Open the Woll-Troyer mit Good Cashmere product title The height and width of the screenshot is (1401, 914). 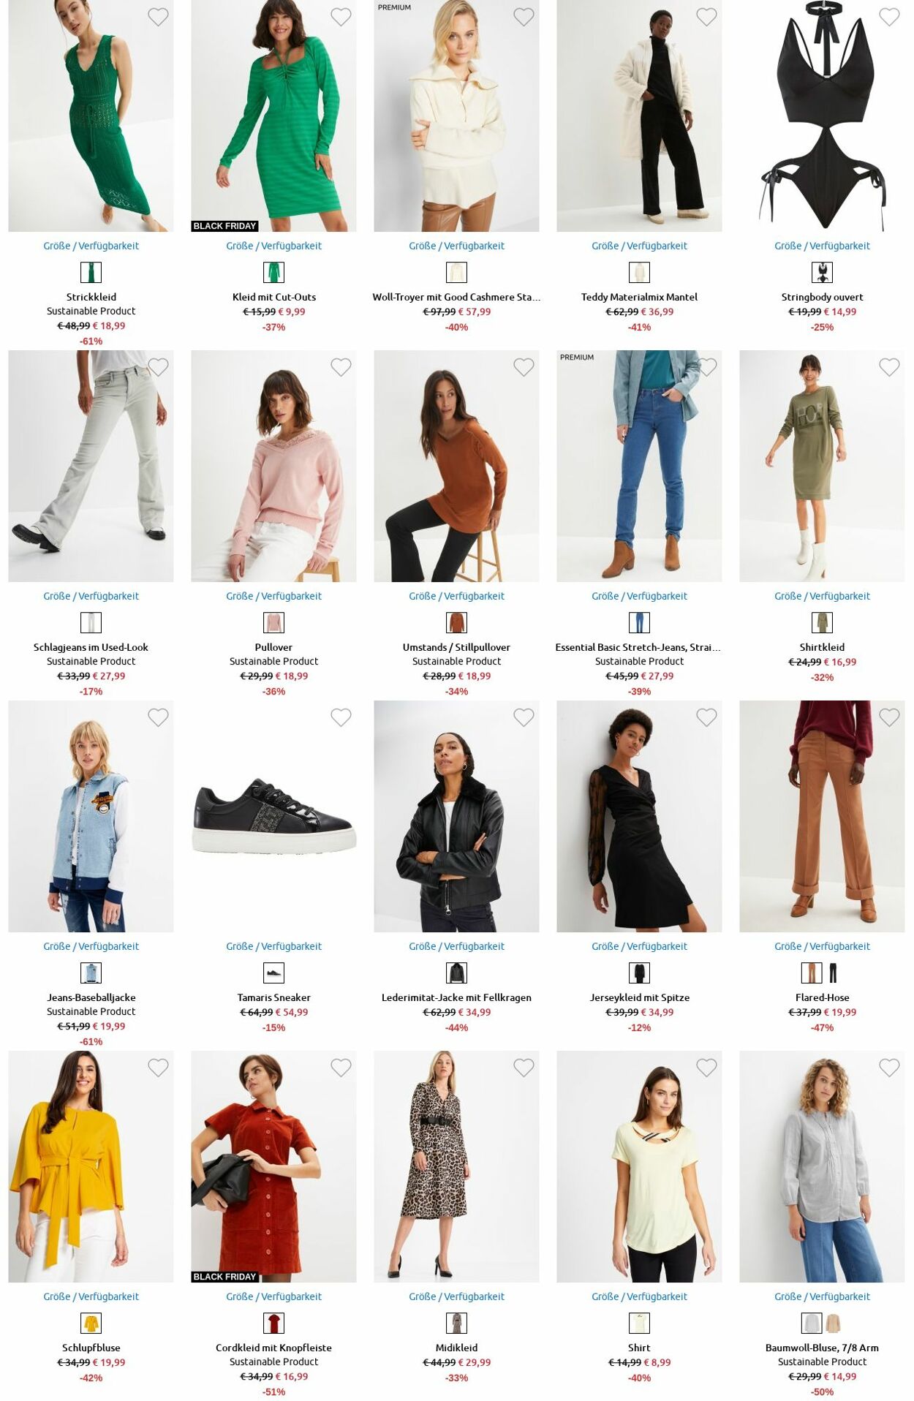point(456,297)
